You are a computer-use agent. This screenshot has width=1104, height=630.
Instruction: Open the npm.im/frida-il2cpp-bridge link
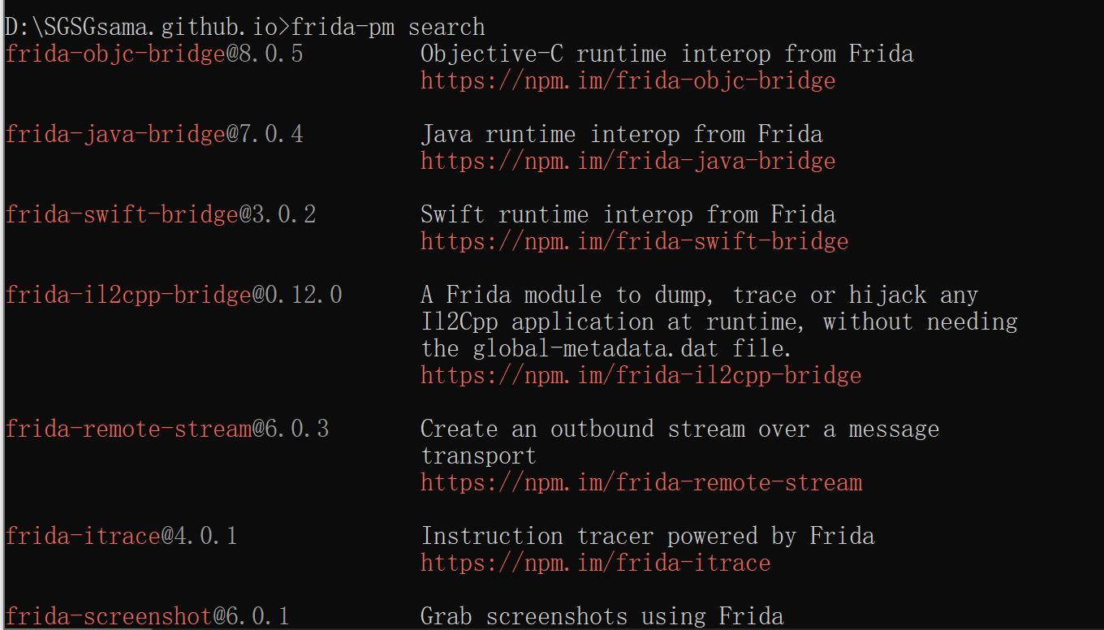tap(640, 376)
